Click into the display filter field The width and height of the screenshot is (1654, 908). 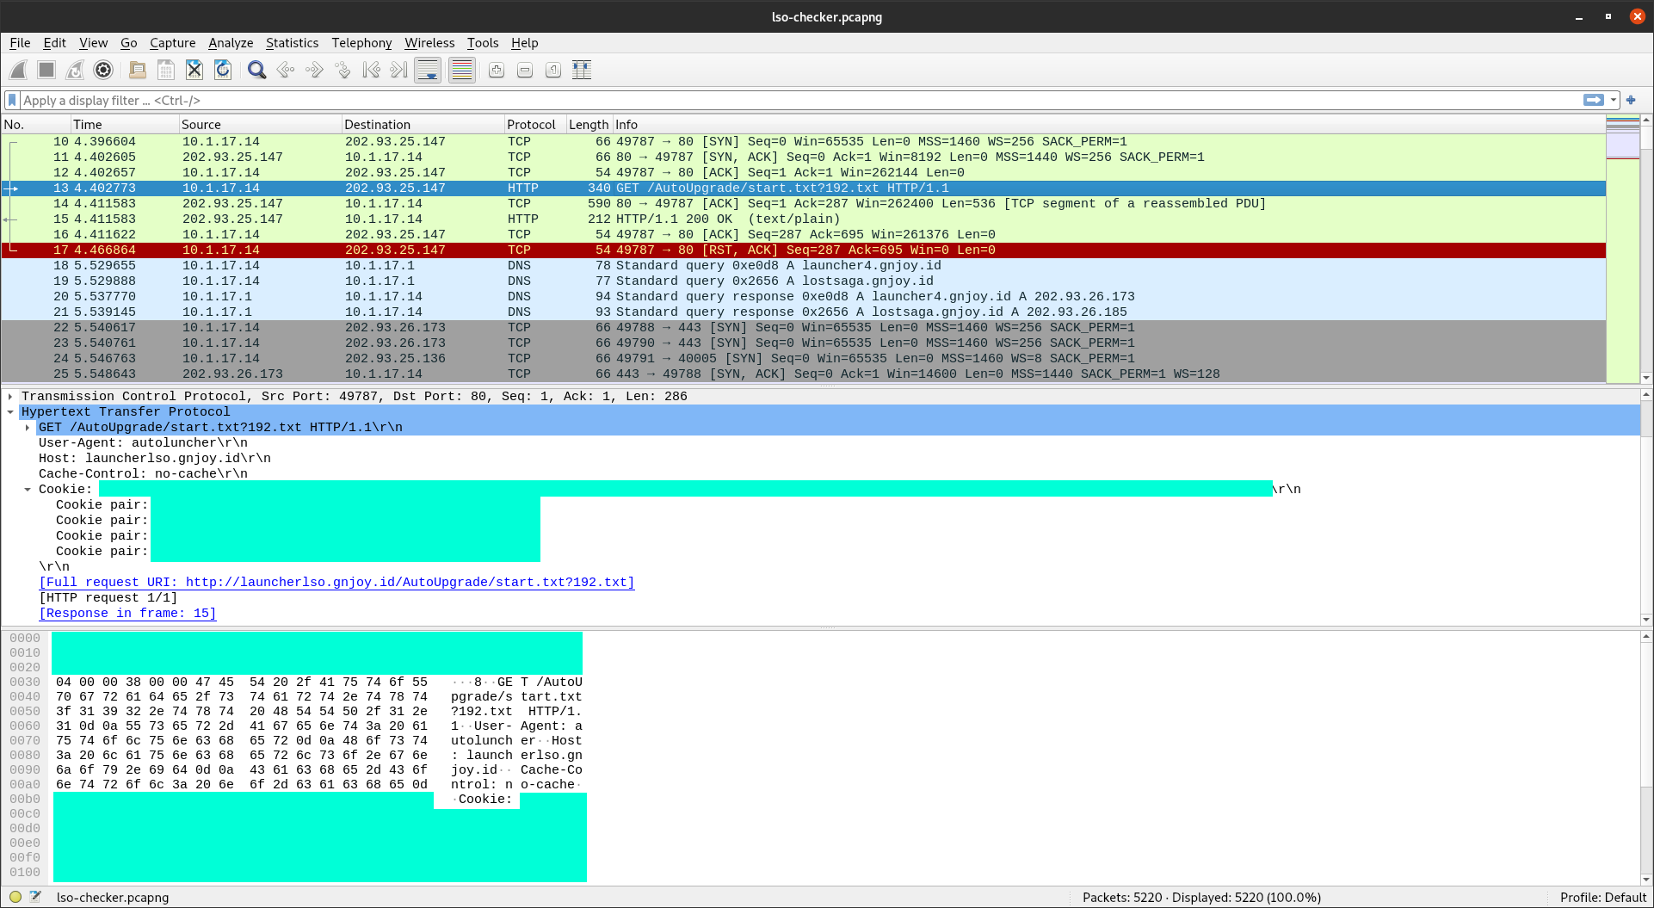pyautogui.click(x=800, y=101)
